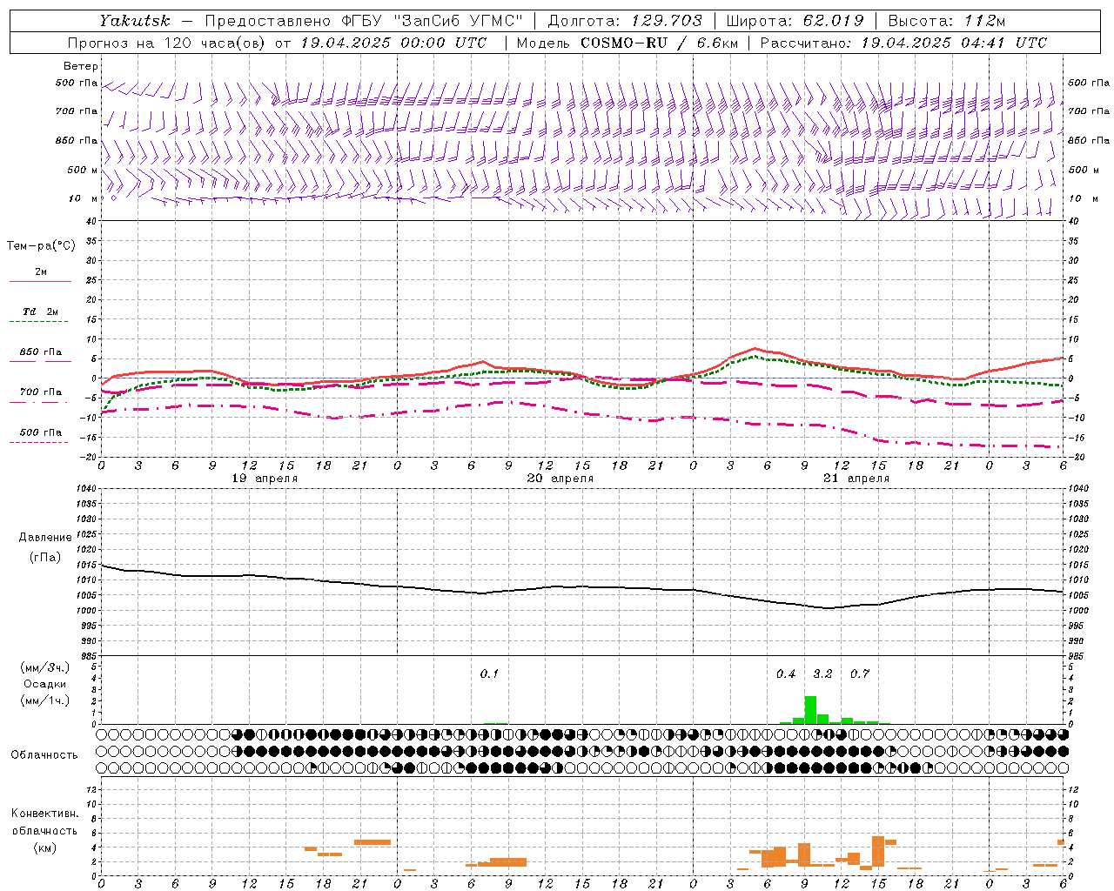Click the Давление pressure panel label
Viewport: 1114px width, 891px height.
[45, 538]
